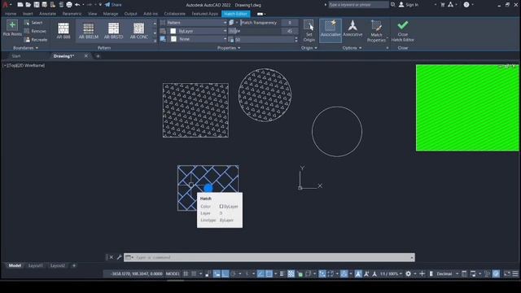Switch to the Layout2 tab
Viewport: 521px width, 293px height.
pyautogui.click(x=58, y=266)
